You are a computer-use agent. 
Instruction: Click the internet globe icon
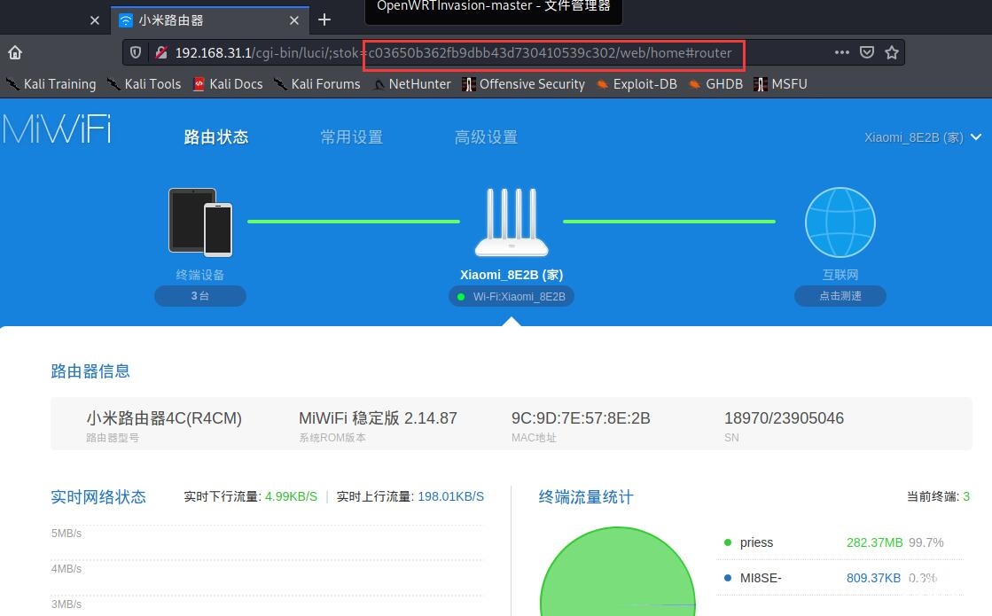[x=840, y=222]
